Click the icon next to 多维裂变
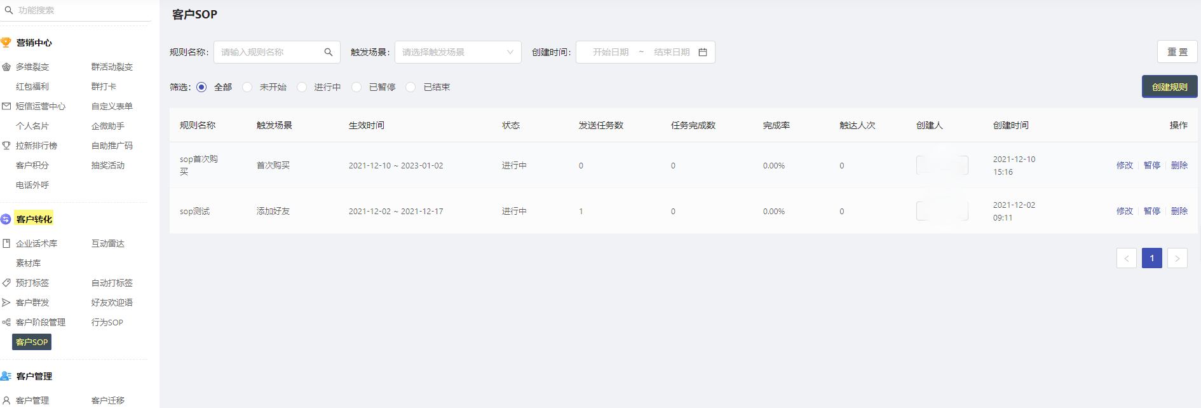 [x=6, y=67]
